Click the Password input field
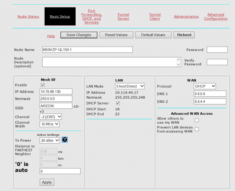 217,50
